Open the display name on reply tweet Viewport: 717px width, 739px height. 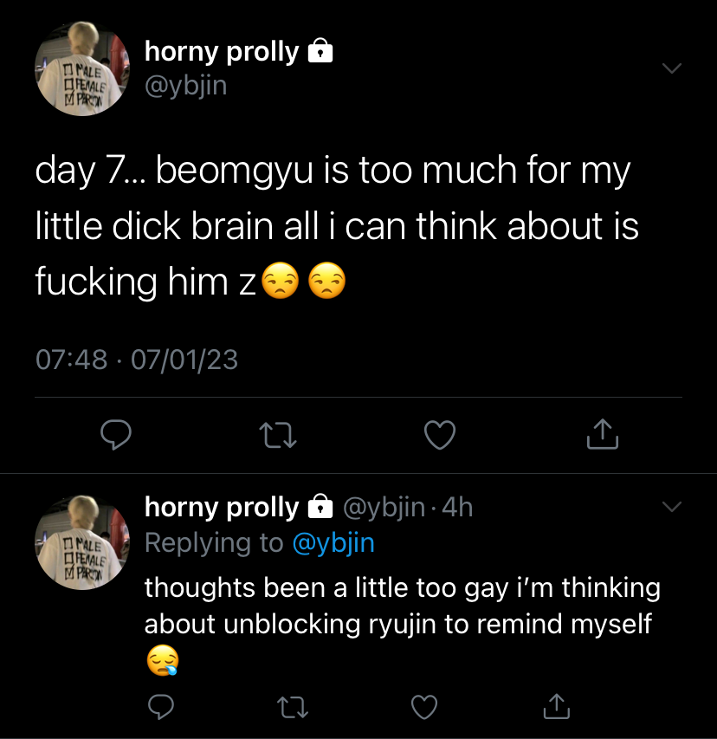pos(222,507)
